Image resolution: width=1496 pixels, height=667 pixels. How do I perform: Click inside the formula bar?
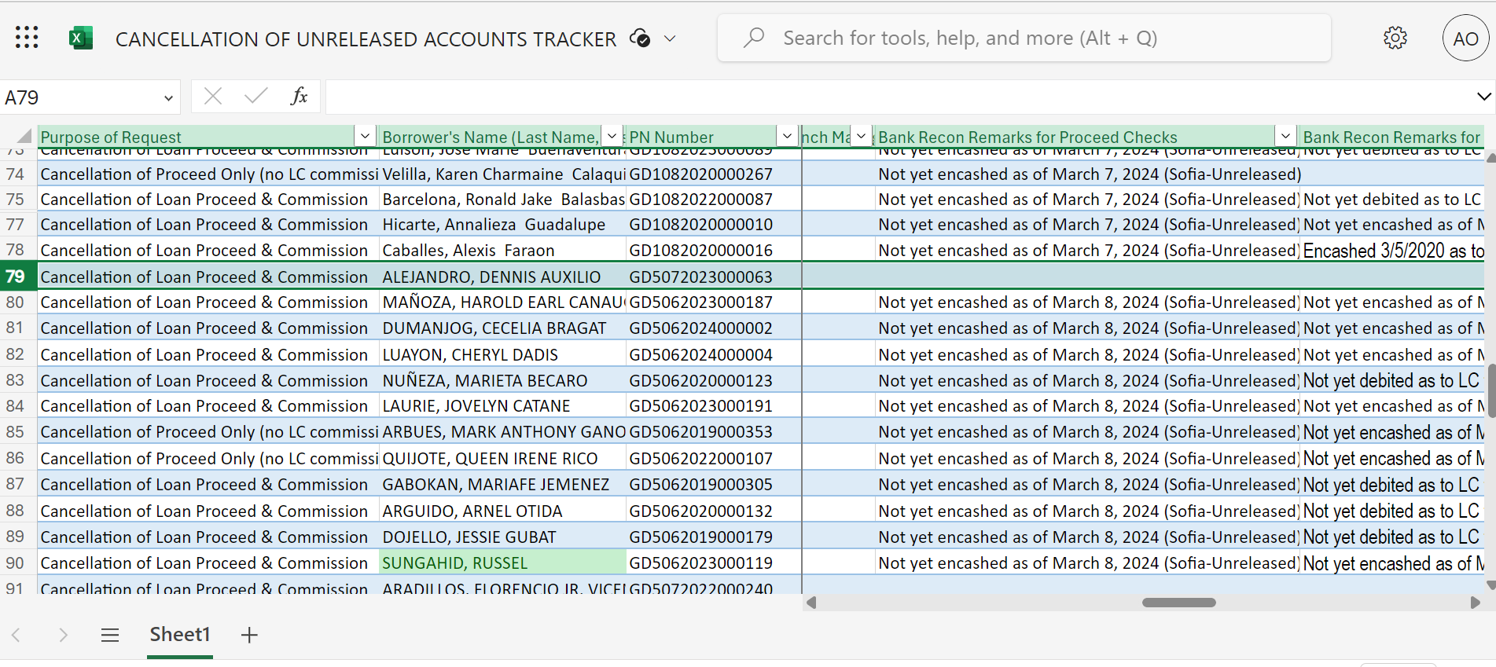(x=896, y=97)
